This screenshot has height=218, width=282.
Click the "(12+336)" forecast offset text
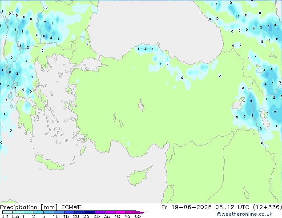(267, 207)
